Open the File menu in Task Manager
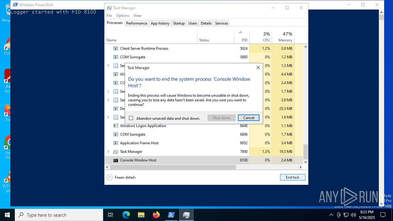The height and width of the screenshot is (221, 393). 109,16
